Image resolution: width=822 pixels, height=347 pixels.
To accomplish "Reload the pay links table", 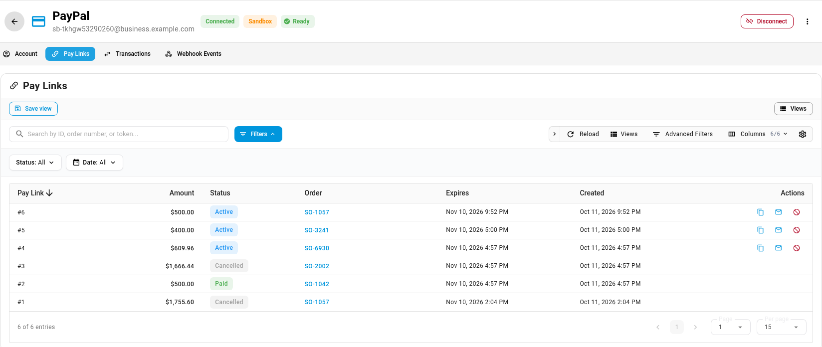I will pyautogui.click(x=583, y=134).
